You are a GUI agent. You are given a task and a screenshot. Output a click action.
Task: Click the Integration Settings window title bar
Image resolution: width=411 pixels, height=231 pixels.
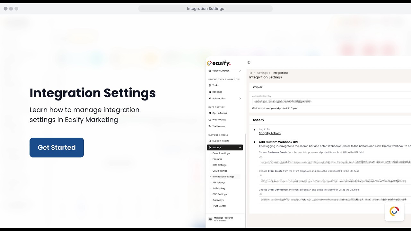(x=205, y=9)
